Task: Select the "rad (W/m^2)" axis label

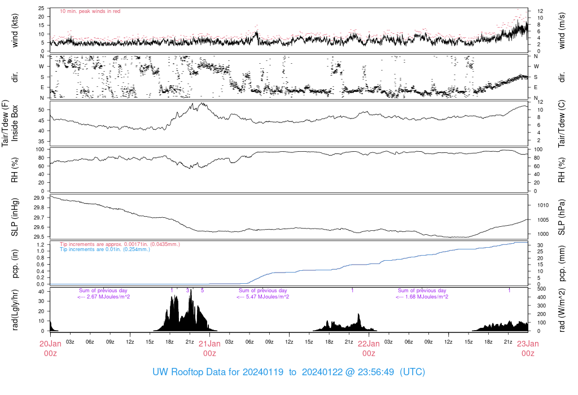Action: point(562,310)
